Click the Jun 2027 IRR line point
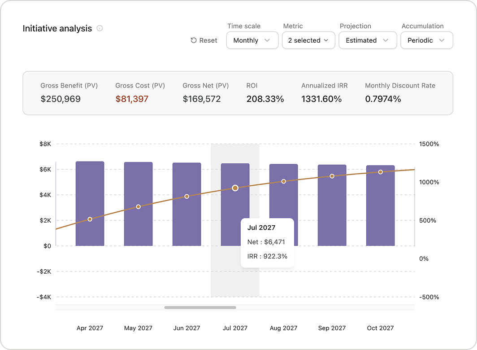This screenshot has width=477, height=350. [187, 197]
